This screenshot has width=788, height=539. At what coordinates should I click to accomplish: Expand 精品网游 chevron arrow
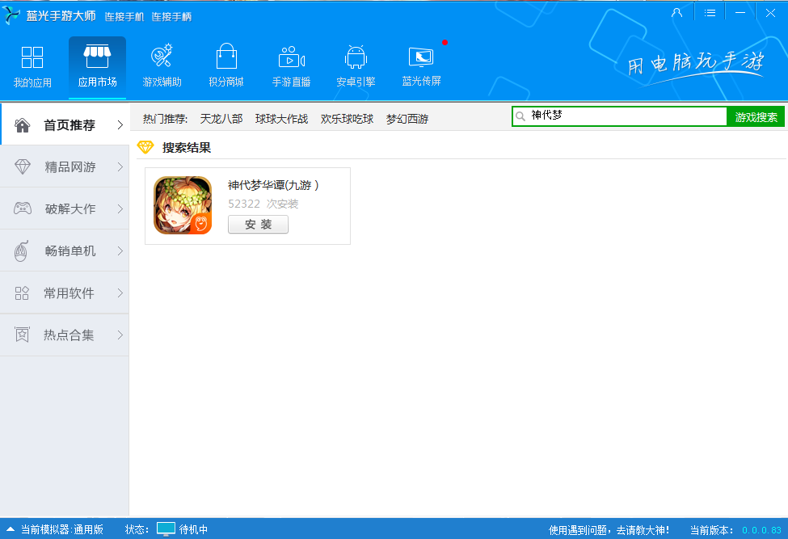click(x=120, y=166)
